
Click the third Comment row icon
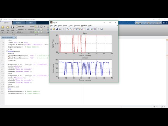[x=41, y=29]
